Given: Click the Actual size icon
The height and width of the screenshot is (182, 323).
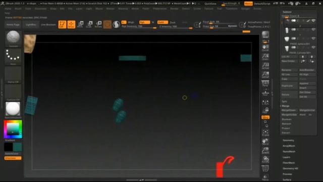Looking at the screenshot, I should (265, 66).
